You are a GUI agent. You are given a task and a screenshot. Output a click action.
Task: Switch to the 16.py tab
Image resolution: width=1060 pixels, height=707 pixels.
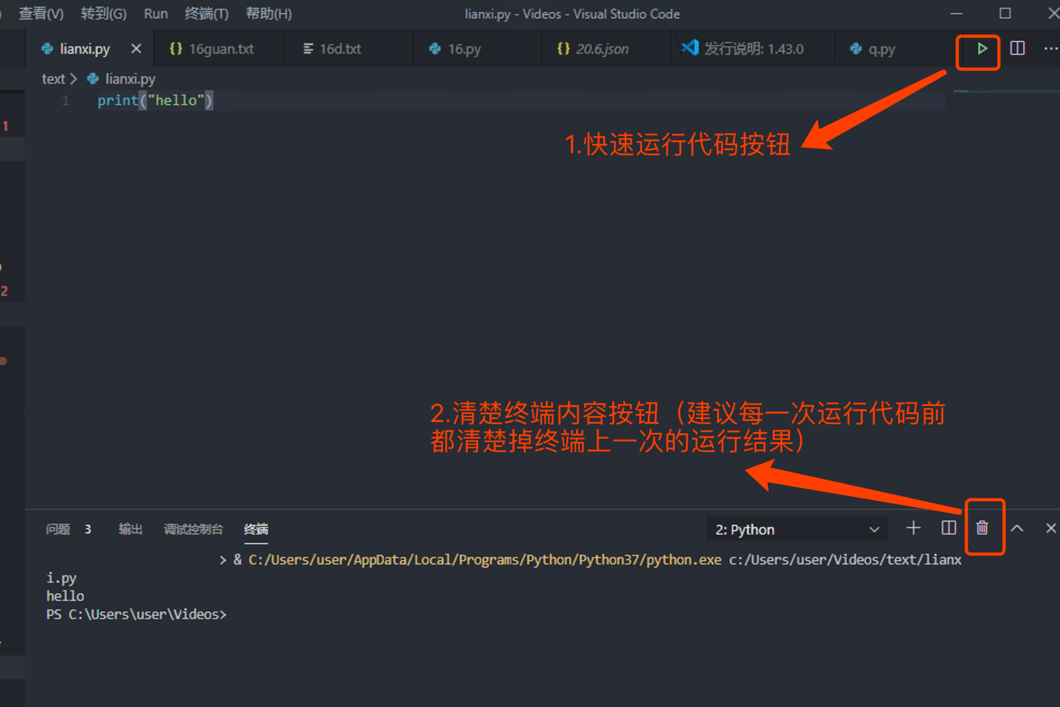pos(464,49)
